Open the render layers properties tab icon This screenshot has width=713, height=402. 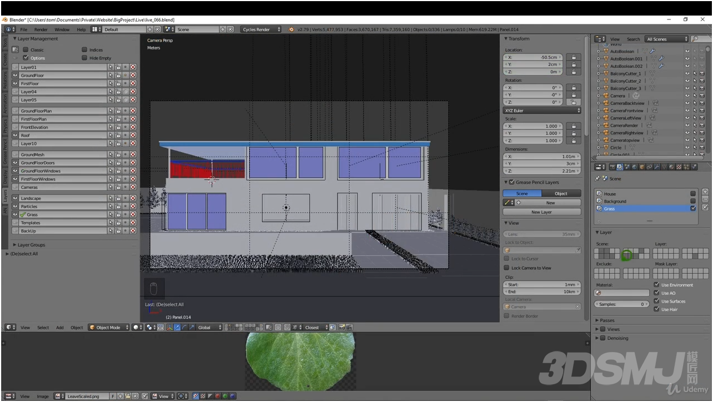(619, 167)
